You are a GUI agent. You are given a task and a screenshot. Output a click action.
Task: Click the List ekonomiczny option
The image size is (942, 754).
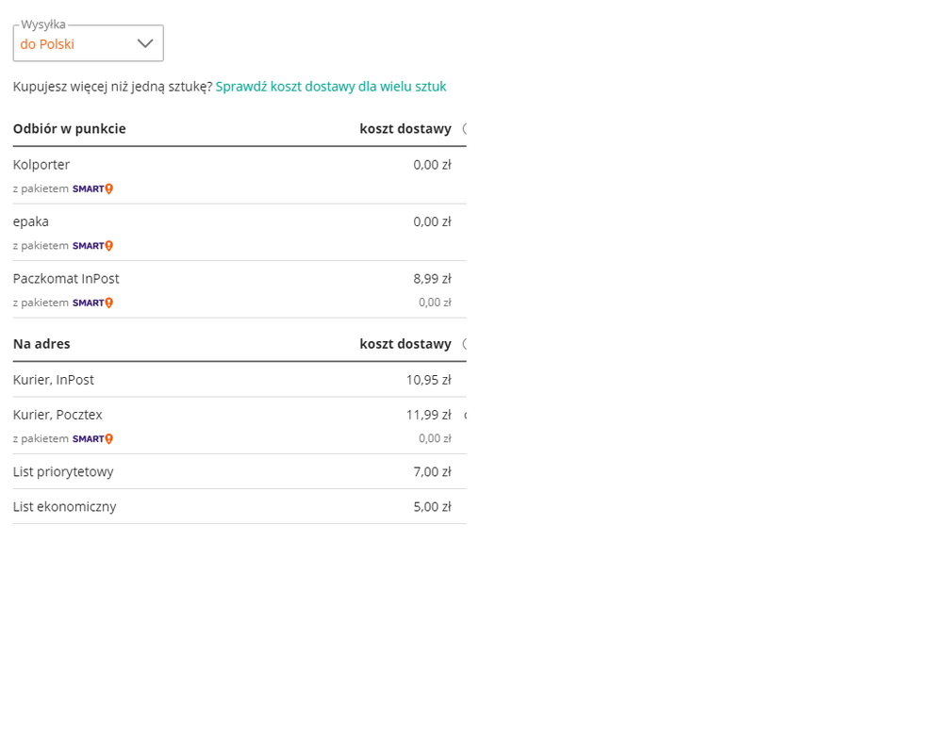(x=64, y=506)
